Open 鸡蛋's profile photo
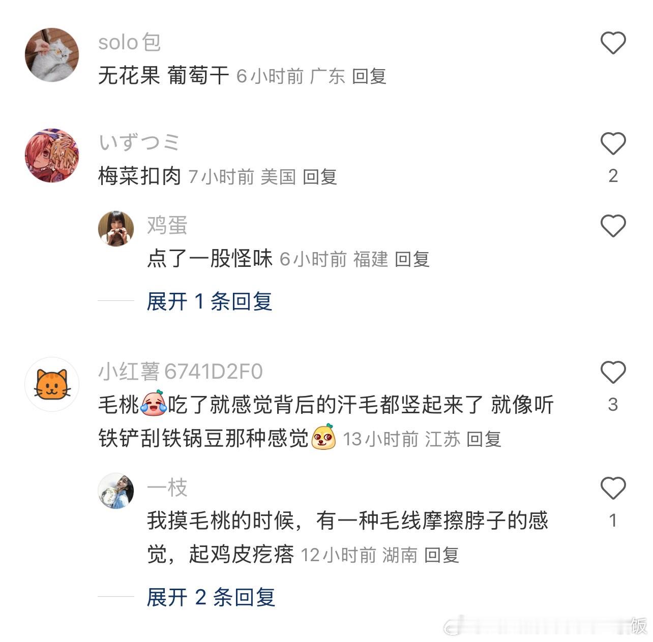653x642 pixels. (x=116, y=229)
